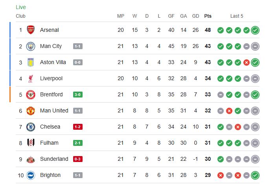Click the Live label above the table
Screen dimensions: 278x184
coord(21,7)
